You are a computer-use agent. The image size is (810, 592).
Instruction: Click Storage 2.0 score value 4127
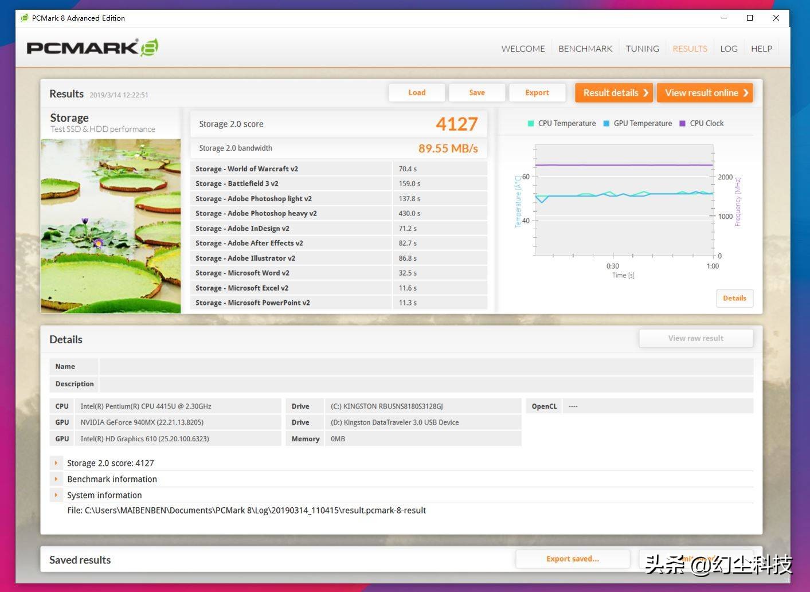click(x=456, y=124)
